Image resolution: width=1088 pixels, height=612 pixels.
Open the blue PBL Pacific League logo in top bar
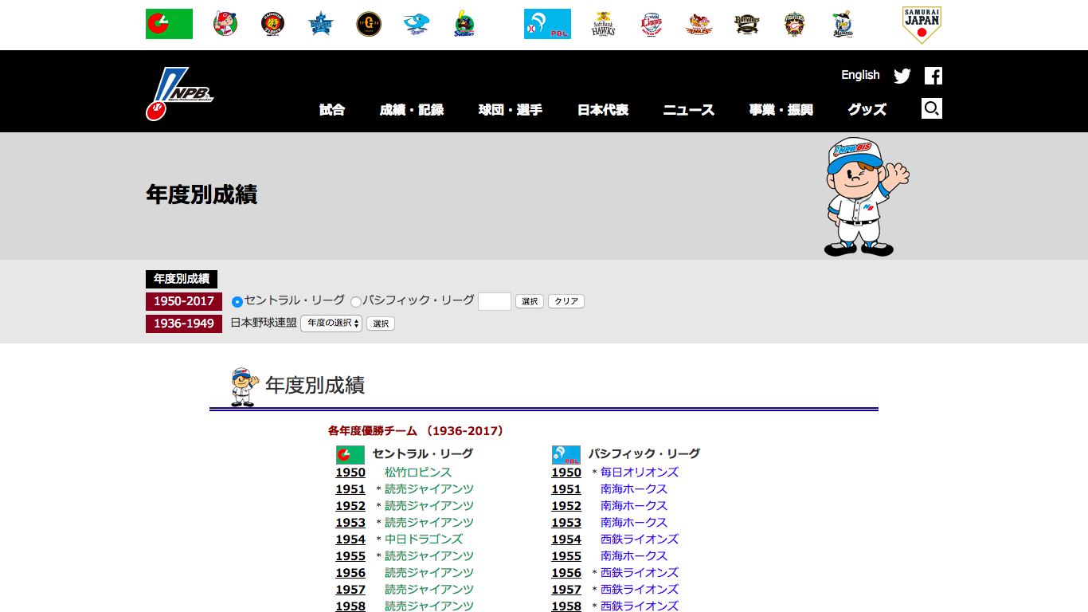pyautogui.click(x=547, y=24)
